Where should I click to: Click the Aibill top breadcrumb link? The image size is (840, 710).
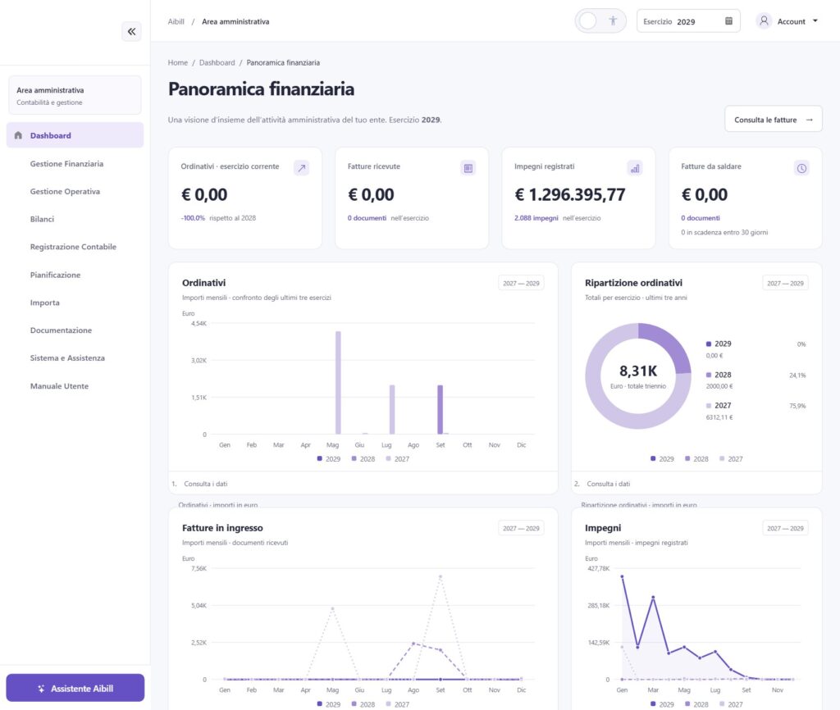(176, 21)
